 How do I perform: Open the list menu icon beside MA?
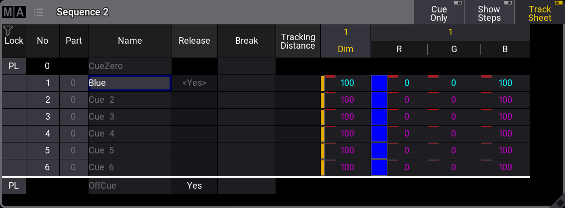click(38, 12)
